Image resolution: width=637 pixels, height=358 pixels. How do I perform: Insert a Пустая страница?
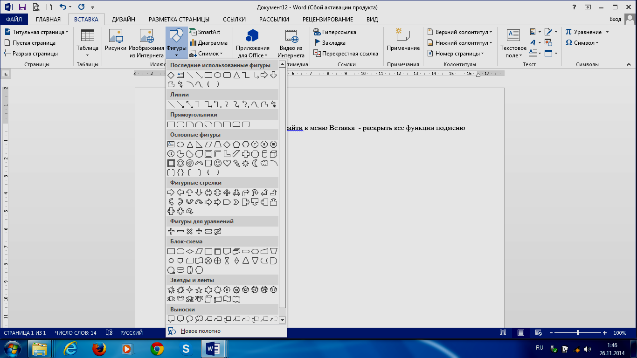[x=30, y=43]
